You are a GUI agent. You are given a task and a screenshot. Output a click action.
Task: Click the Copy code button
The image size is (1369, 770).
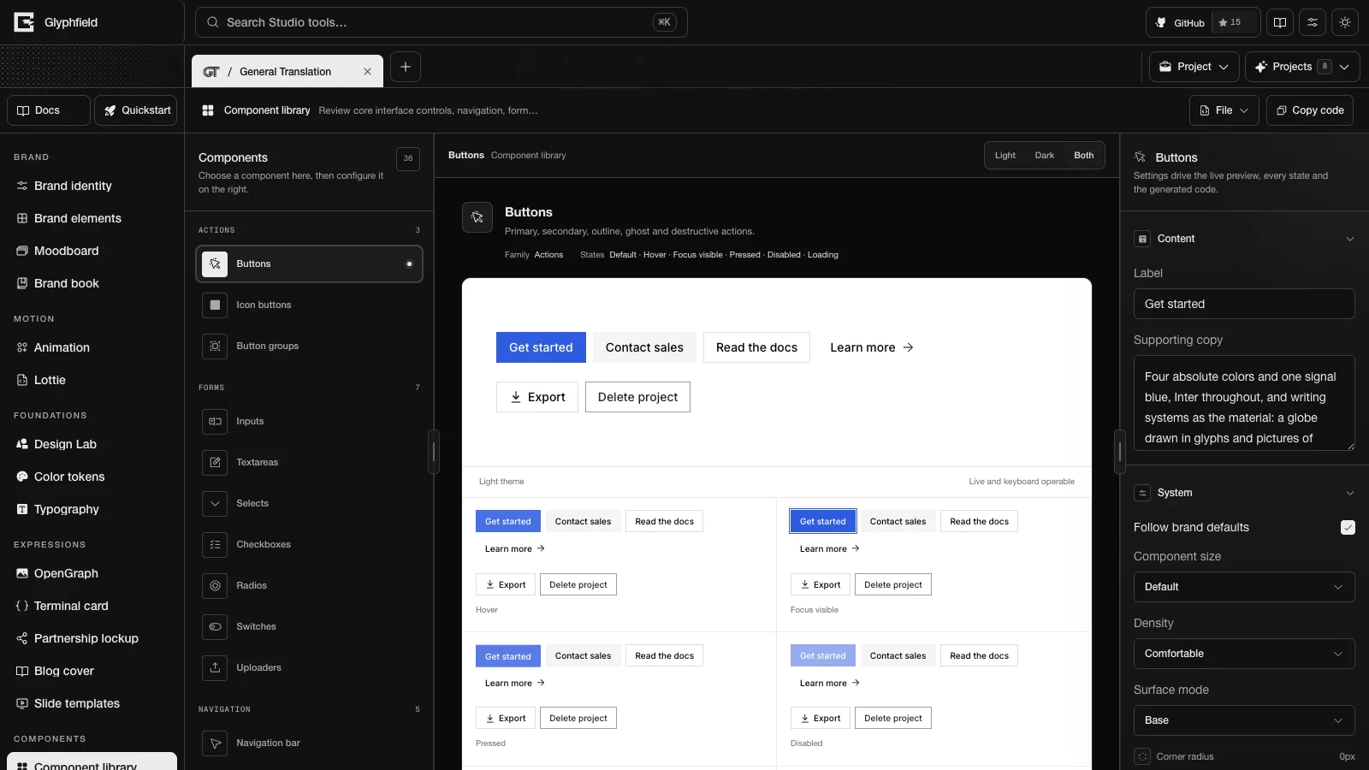1310,110
